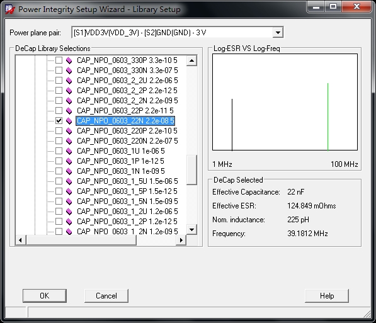
Task: Click the purple icon beside CAP_NPO_0603_330N
Action: click(69, 71)
